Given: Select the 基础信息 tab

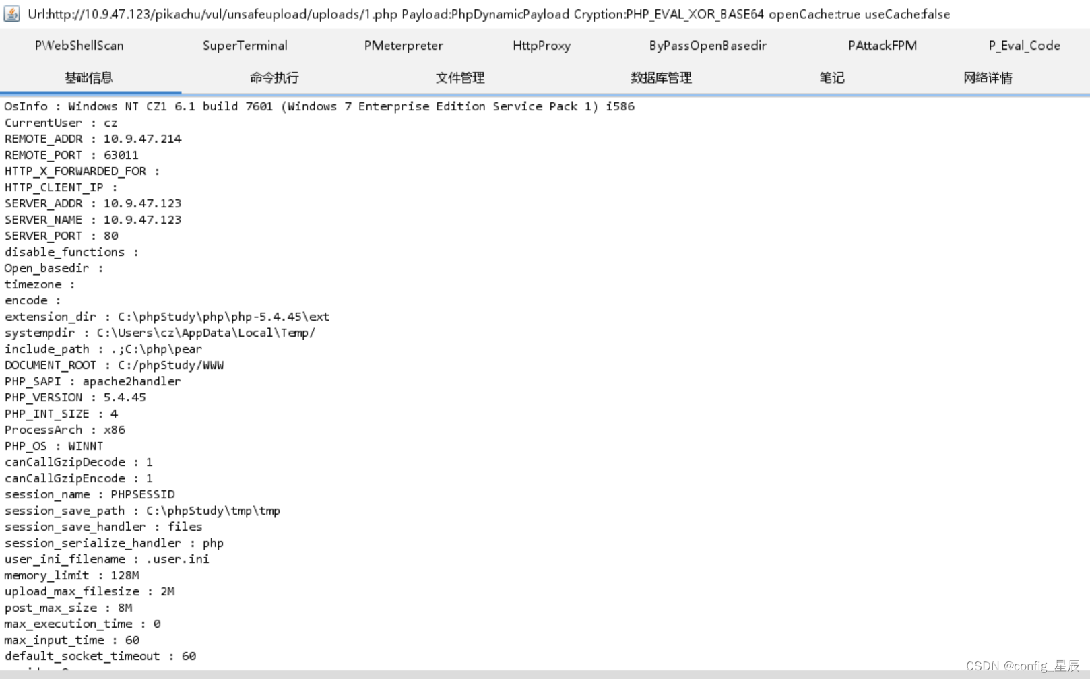Looking at the screenshot, I should [x=89, y=77].
